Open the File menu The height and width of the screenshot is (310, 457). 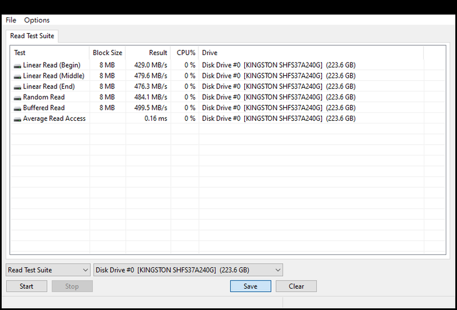click(x=11, y=20)
